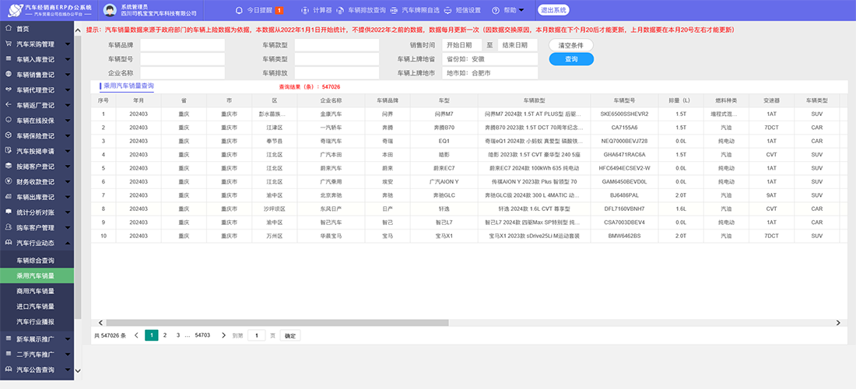Click the next page arrow

point(223,335)
